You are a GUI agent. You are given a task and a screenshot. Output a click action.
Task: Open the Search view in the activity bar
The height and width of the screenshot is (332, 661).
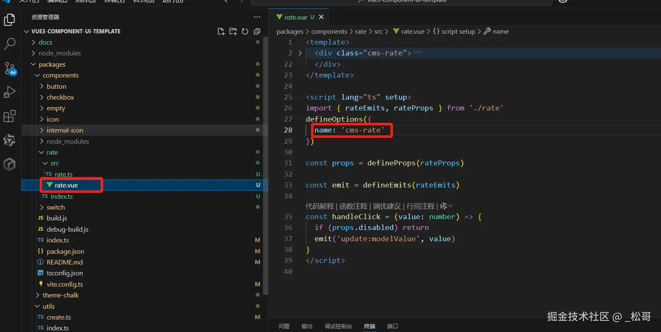9,44
